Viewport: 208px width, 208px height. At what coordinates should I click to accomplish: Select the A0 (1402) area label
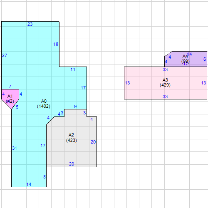pyautogui.click(x=44, y=104)
